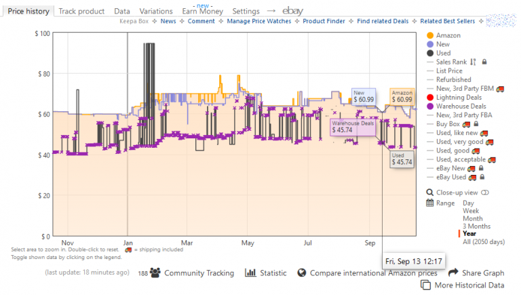This screenshot has width=521, height=295.
Task: Set range to Day
Action: pos(468,203)
